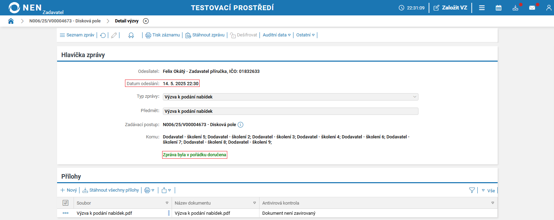554x220 pixels.
Task: Expand the Ostatní dropdown menu
Action: coord(305,35)
